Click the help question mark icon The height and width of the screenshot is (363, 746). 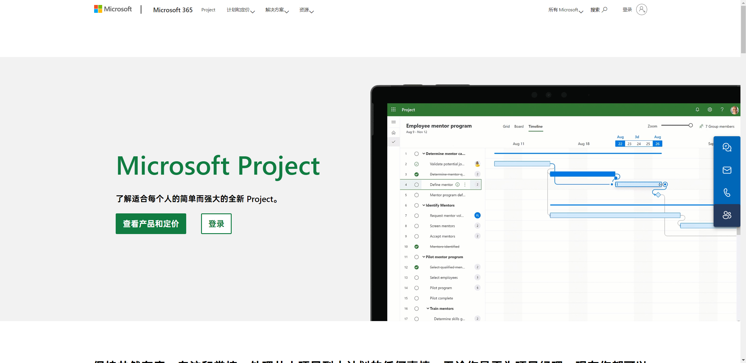coord(722,109)
